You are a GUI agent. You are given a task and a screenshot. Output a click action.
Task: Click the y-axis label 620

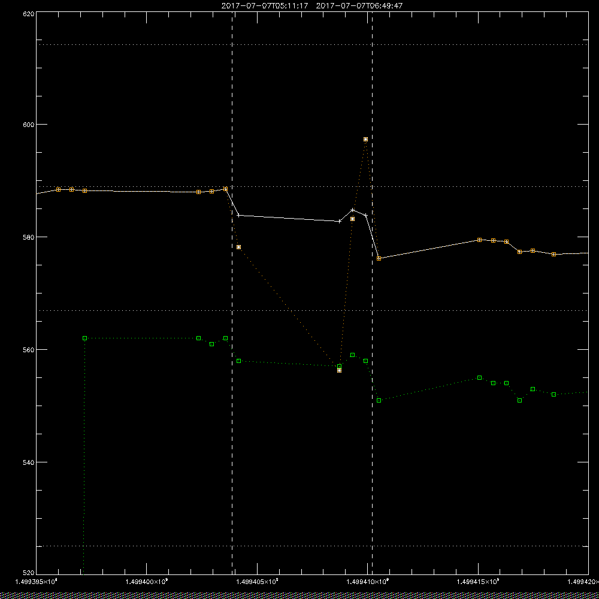coord(29,14)
